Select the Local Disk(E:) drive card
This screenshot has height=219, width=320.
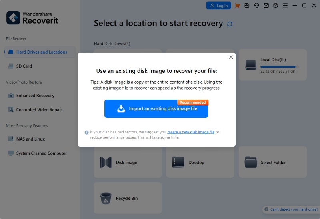273,65
